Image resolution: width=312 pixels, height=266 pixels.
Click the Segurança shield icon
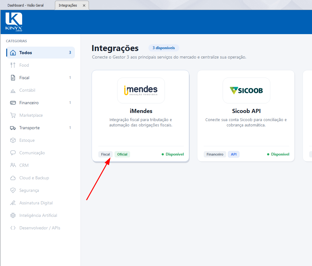point(13,190)
